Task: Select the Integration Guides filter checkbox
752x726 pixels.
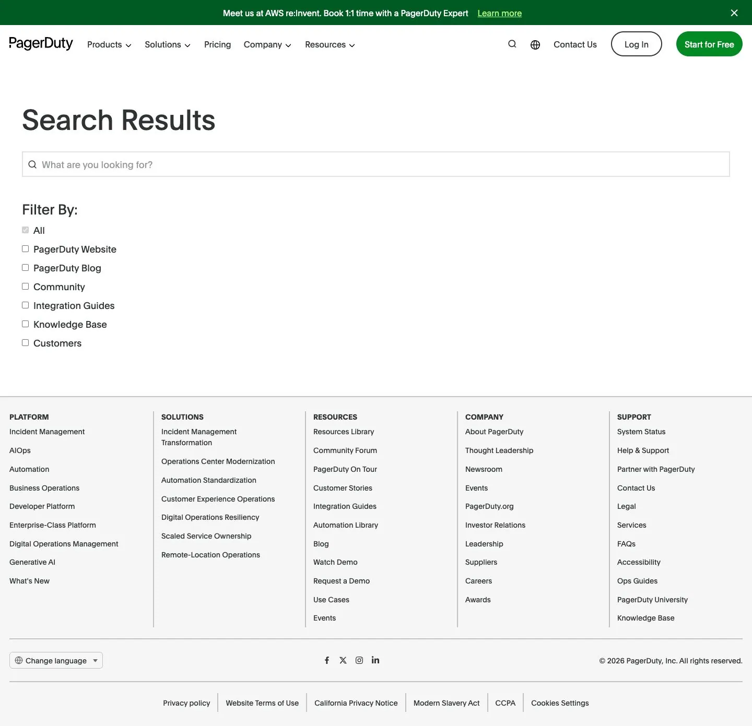Action: [x=25, y=305]
